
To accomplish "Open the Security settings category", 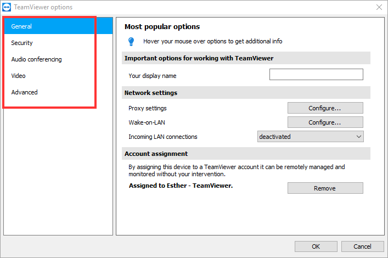I will coord(22,43).
